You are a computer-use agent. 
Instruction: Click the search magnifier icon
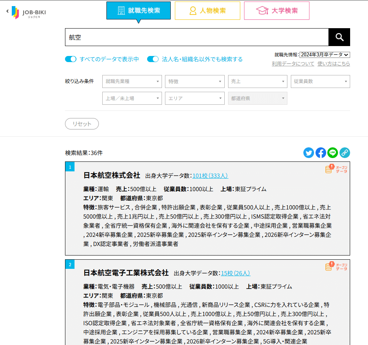click(x=339, y=37)
